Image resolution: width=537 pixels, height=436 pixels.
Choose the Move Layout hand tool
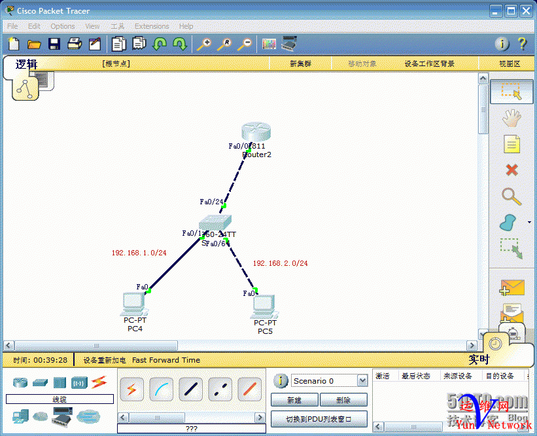511,118
